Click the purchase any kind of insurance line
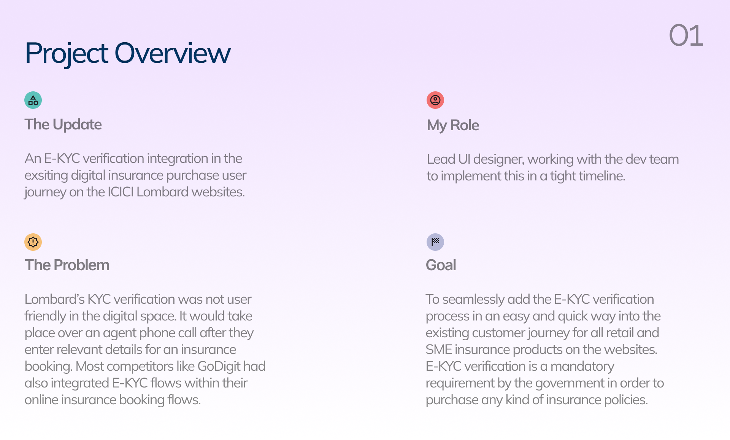The image size is (730, 440). pyautogui.click(x=536, y=400)
